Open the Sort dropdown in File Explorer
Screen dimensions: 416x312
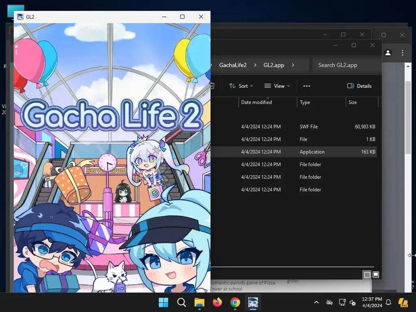(241, 86)
